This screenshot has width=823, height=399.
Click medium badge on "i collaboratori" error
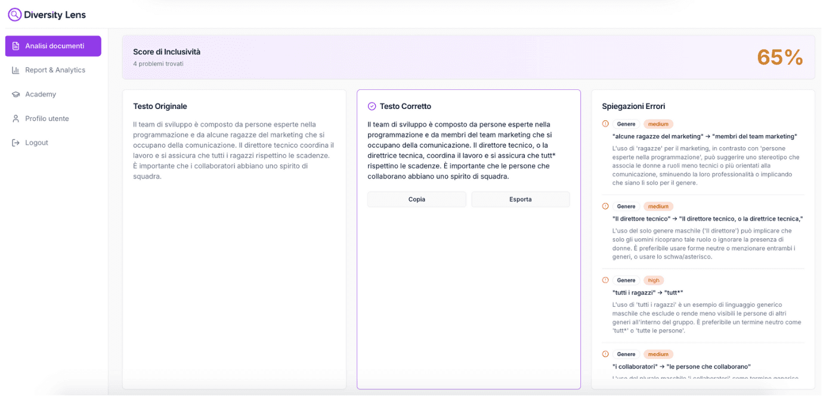(x=658, y=354)
